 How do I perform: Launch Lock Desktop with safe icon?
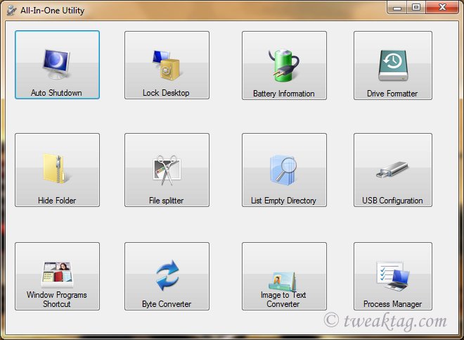point(167,65)
